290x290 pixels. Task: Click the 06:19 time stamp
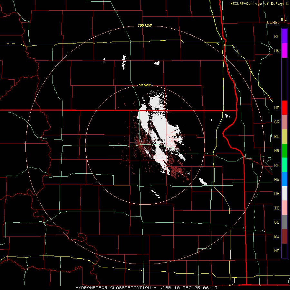click(x=210, y=288)
